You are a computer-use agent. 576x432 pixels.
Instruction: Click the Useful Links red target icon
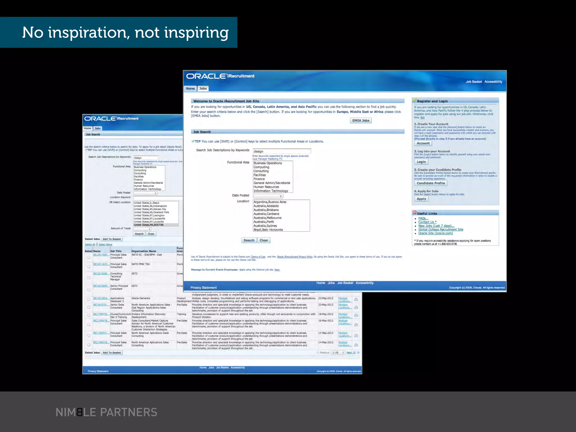(415, 213)
